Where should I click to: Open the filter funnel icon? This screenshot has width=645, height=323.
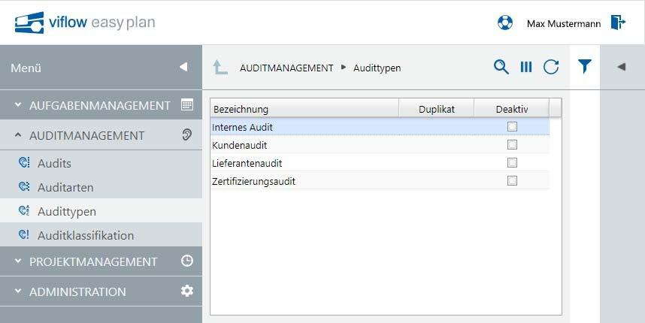coord(584,67)
